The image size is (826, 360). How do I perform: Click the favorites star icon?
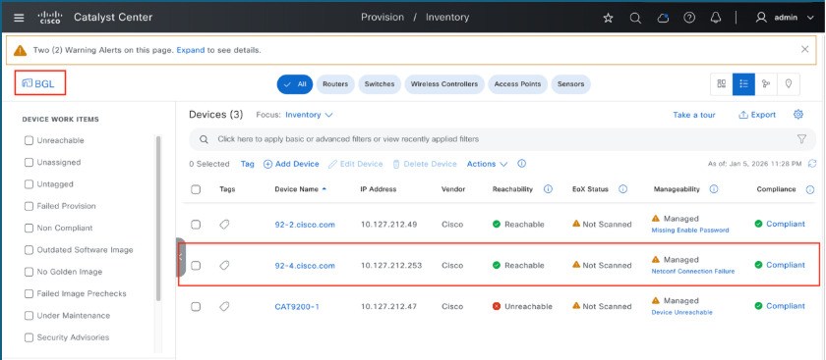(x=608, y=18)
